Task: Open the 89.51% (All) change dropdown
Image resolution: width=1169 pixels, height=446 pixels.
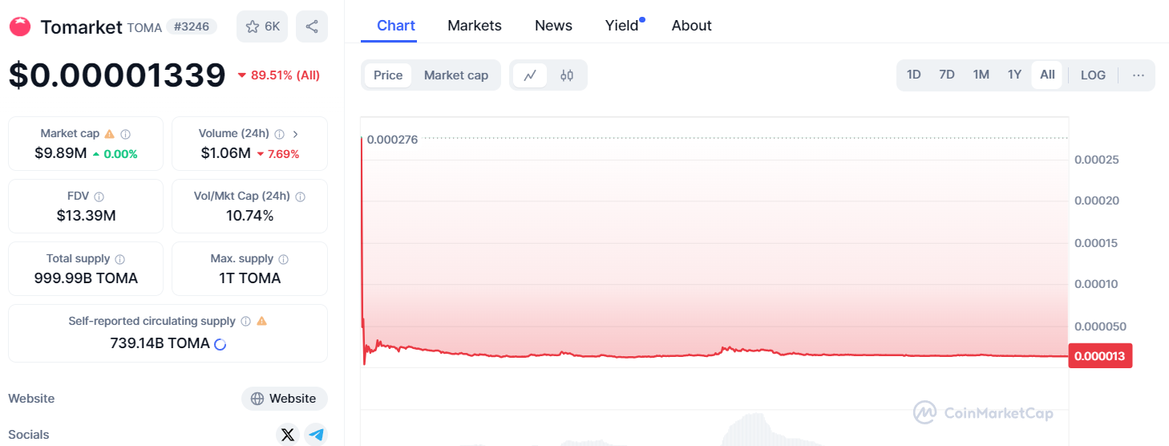Action: coord(278,75)
